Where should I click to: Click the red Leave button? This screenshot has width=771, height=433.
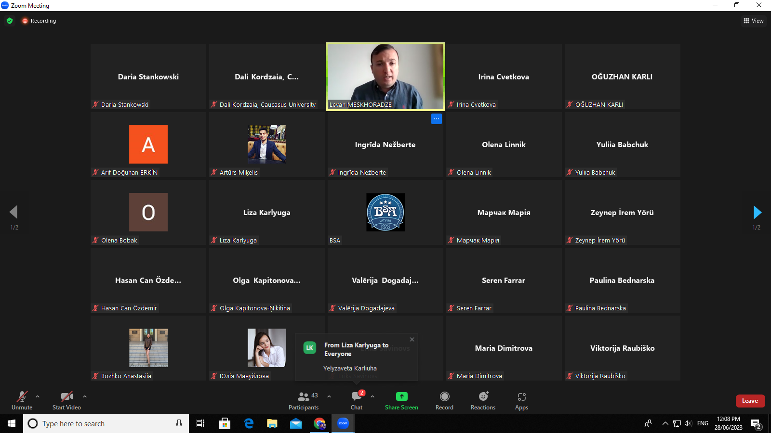pyautogui.click(x=750, y=401)
